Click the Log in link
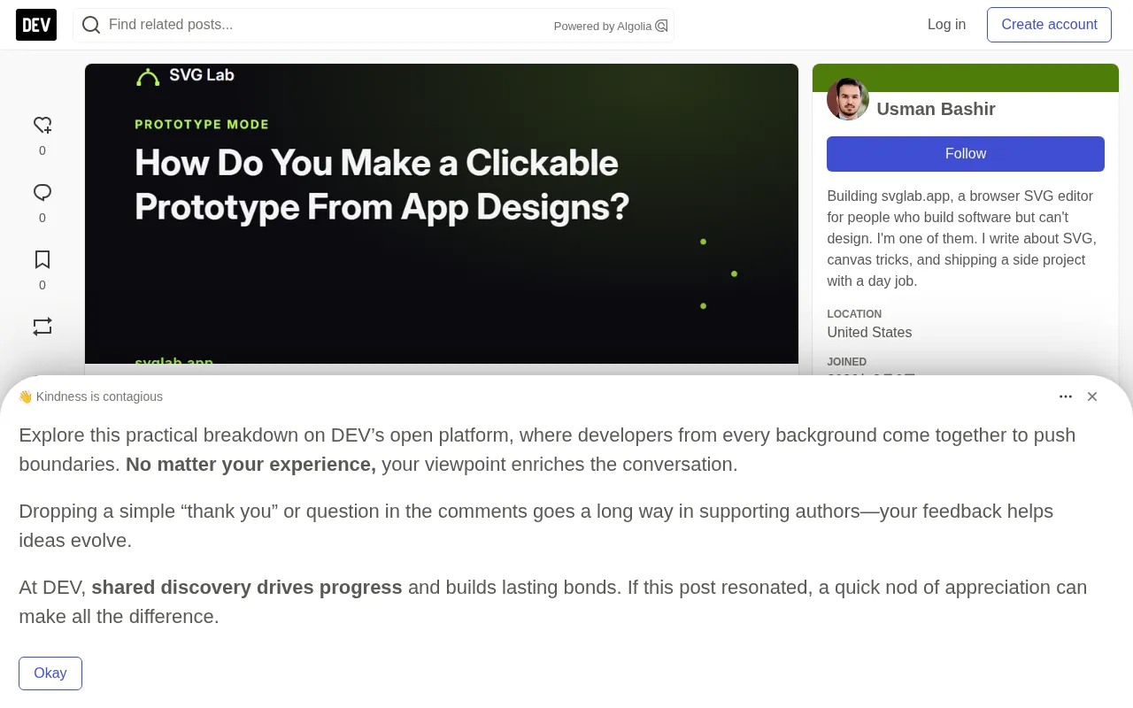The height and width of the screenshot is (708, 1133). pos(946,25)
